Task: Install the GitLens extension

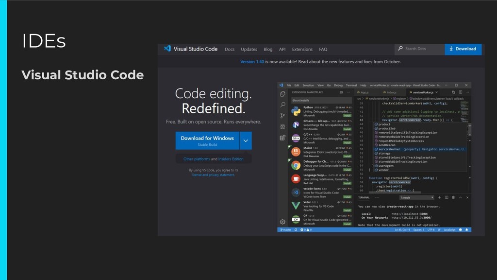Action: 348,129
